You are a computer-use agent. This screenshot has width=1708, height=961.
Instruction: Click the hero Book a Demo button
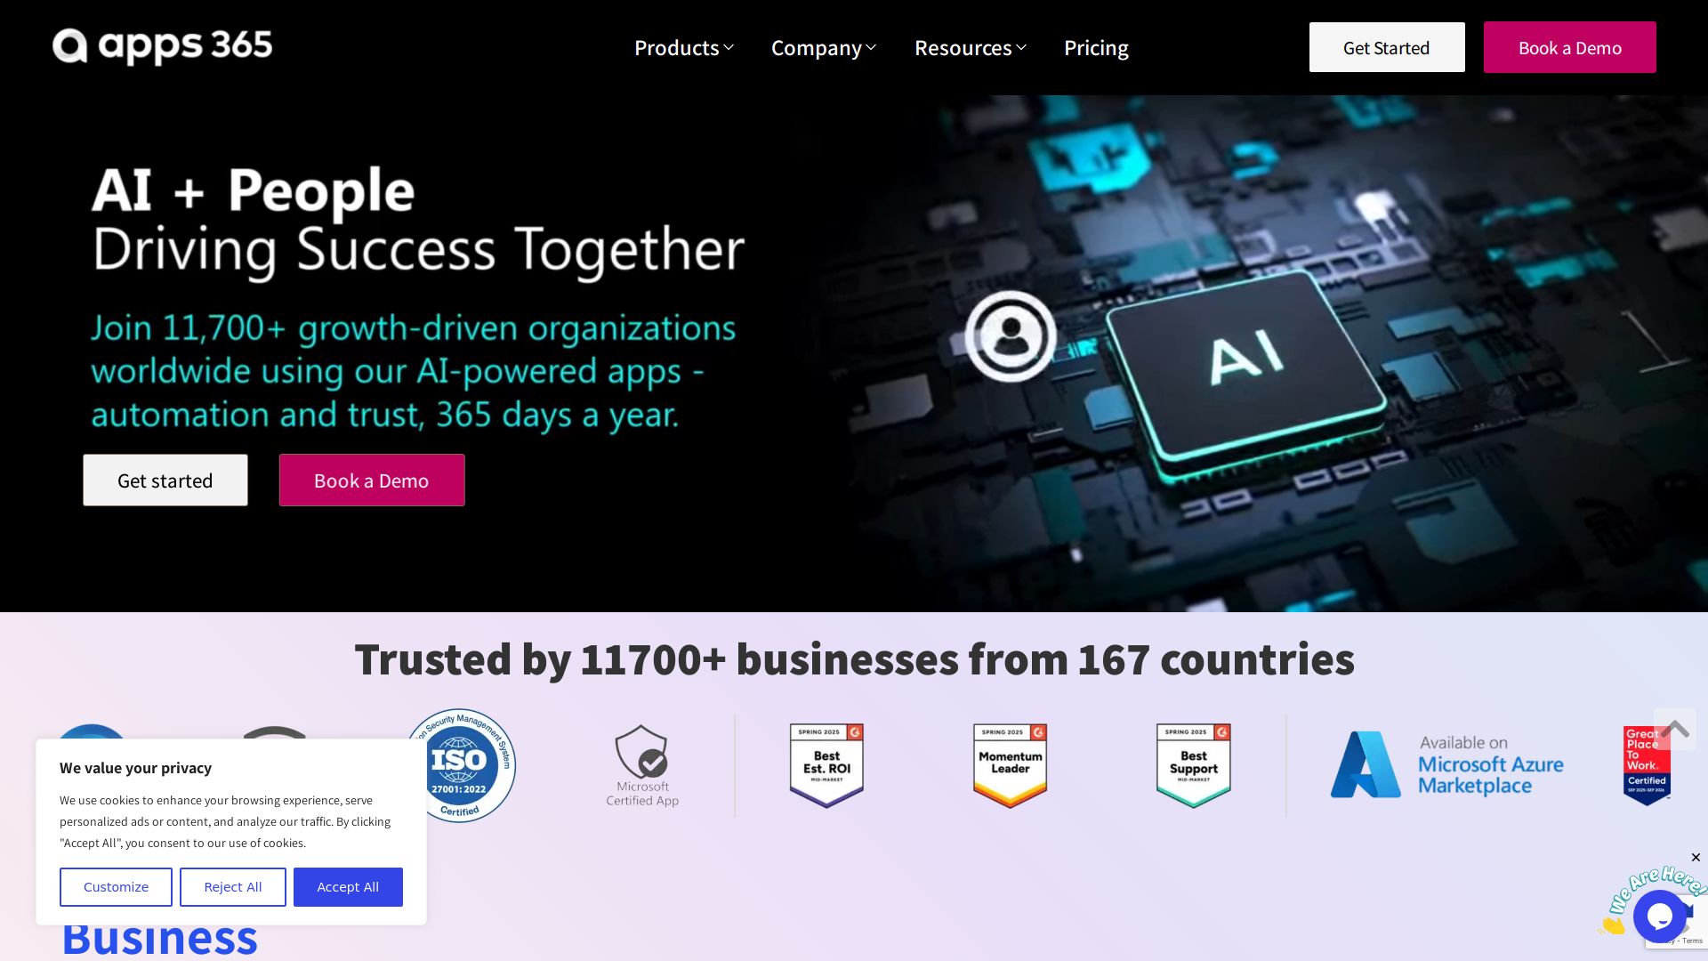[372, 480]
